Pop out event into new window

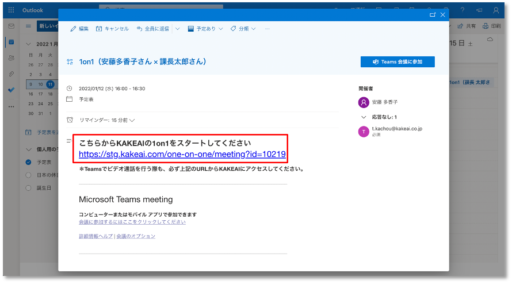[x=433, y=15]
